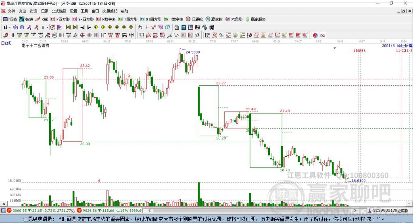The image size is (413, 223).
Task: Click the save floppy disk icon
Action: click(x=198, y=27)
